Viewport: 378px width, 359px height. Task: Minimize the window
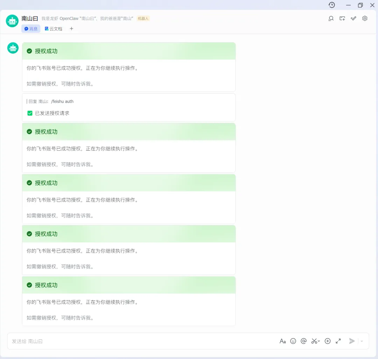point(348,5)
